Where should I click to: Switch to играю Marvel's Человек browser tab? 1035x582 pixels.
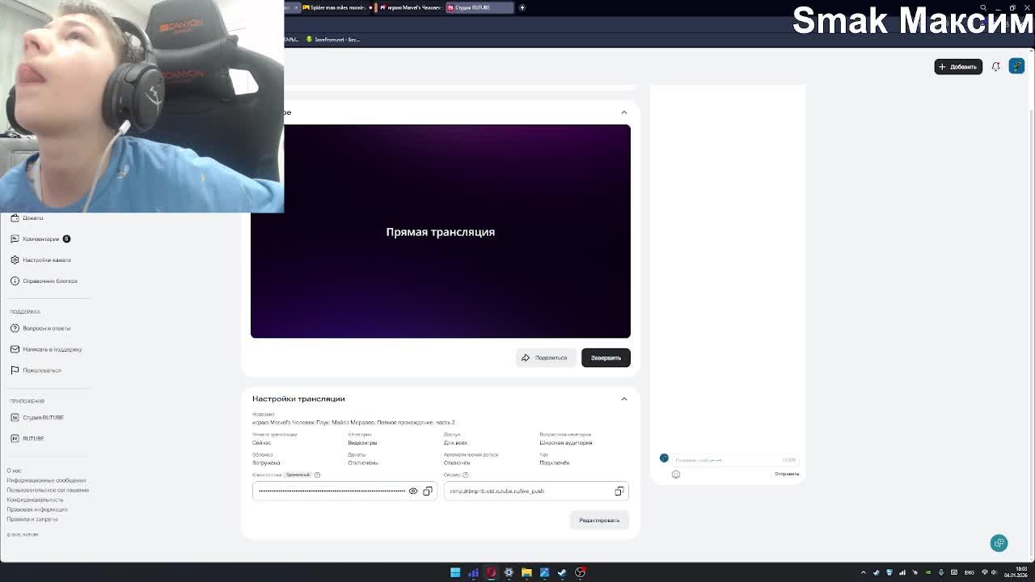(412, 7)
